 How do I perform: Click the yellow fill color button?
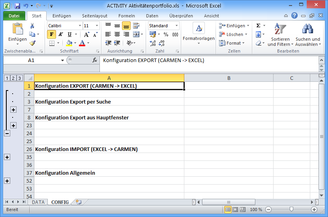coord(69,43)
